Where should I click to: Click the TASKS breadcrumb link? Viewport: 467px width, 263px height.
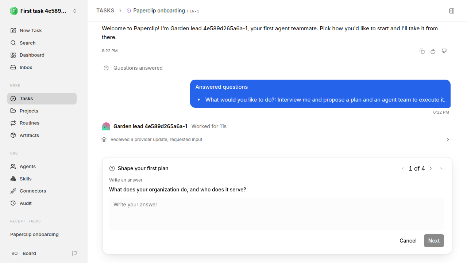tap(105, 11)
